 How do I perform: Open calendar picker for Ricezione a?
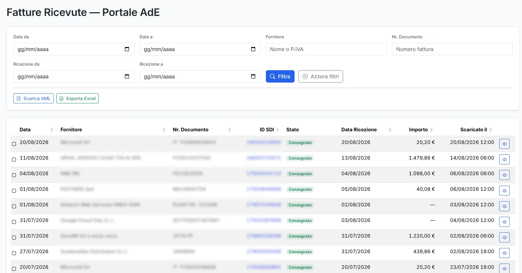tap(253, 76)
